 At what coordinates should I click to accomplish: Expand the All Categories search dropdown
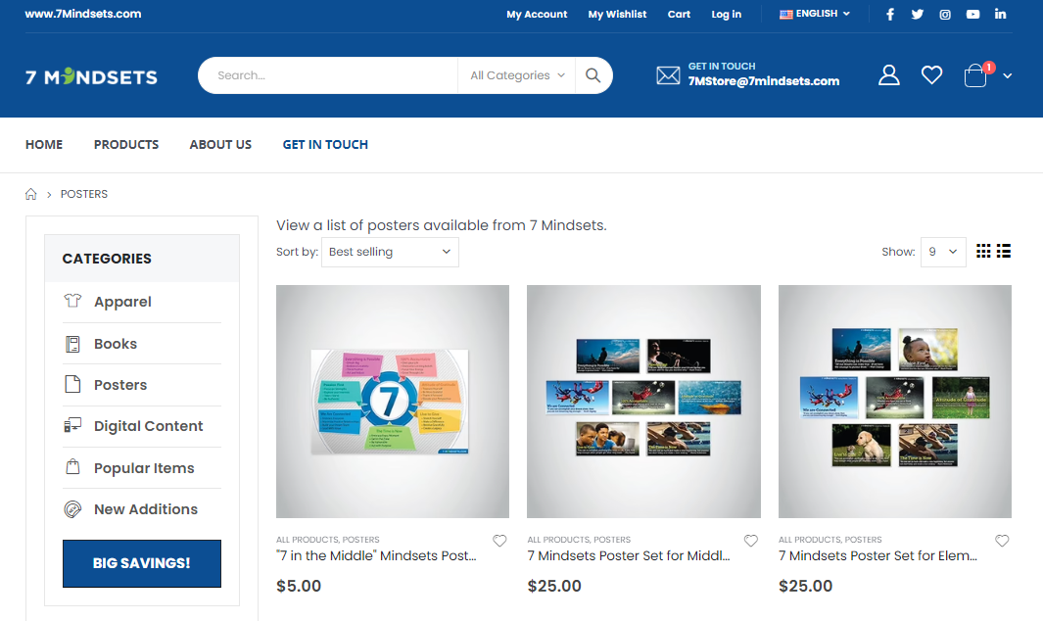click(517, 75)
